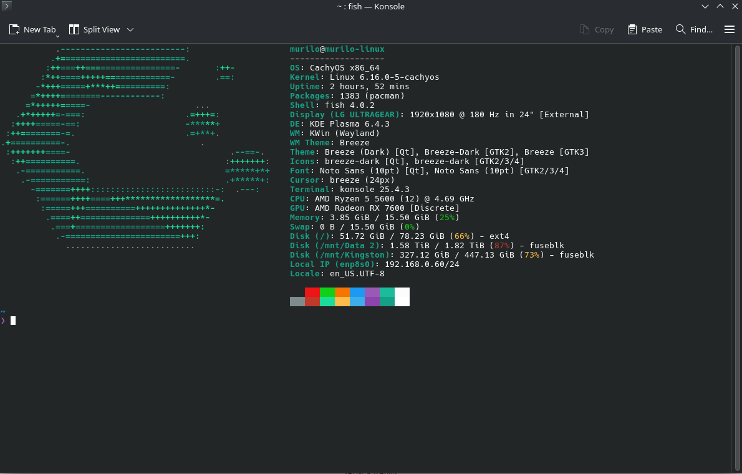Expand the New Tab profile dropdown arrow
The height and width of the screenshot is (474, 742).
pos(58,36)
